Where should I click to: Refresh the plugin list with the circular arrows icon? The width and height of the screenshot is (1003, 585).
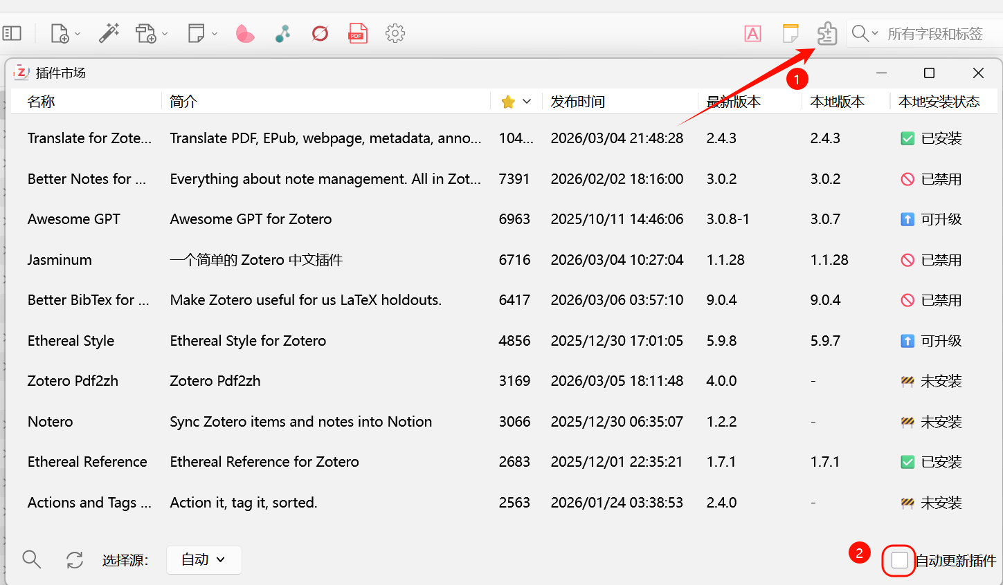[75, 559]
